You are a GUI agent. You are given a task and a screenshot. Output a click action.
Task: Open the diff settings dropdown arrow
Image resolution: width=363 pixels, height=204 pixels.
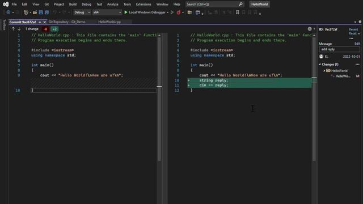(x=314, y=29)
